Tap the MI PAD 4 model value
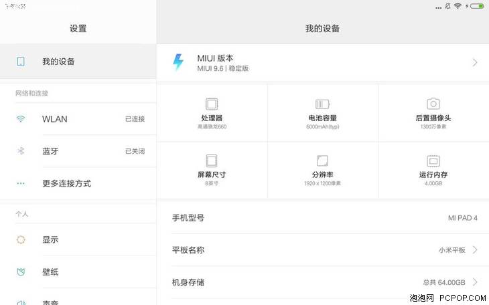 point(462,218)
